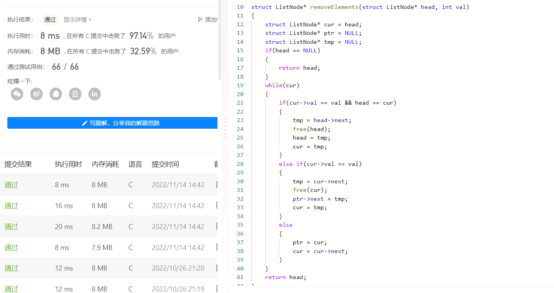This screenshot has width=554, height=293.
Task: Click the 提交时间 column header
Action: [x=166, y=164]
